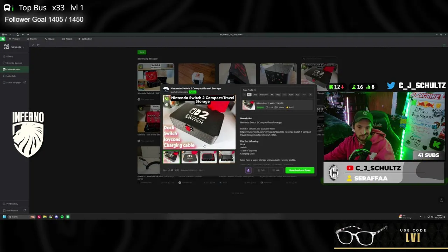Open the Nintendo Switch 2 XXL history thumbnail
Viewport: 448px width, 252px height.
point(156,77)
